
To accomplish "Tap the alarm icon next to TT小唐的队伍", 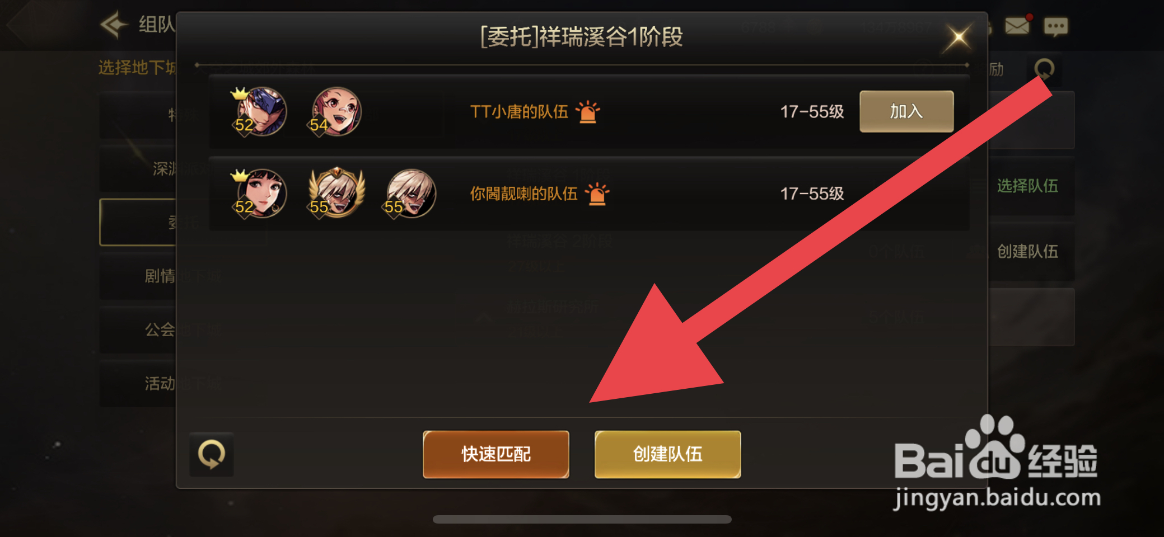I will point(587,111).
